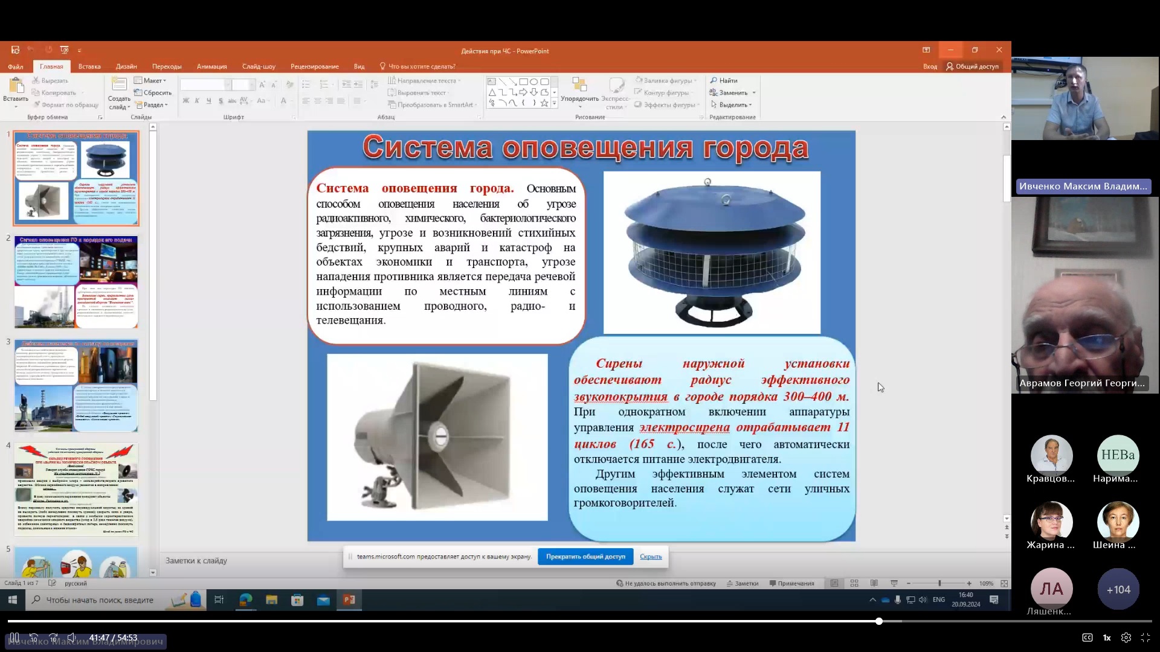
Task: Pause the video playback
Action: point(14,638)
